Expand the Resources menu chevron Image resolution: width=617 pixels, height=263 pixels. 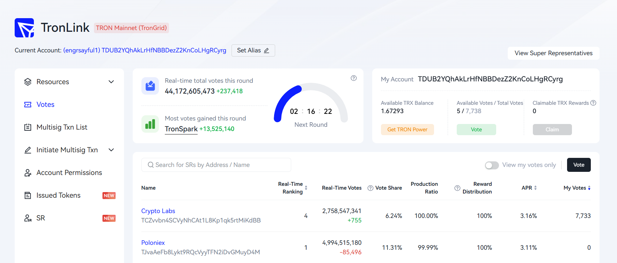coord(111,82)
